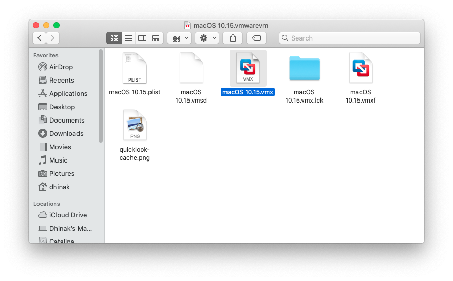Image resolution: width=453 pixels, height=281 pixels.
Task: Open Applications in the sidebar
Action: pos(68,93)
